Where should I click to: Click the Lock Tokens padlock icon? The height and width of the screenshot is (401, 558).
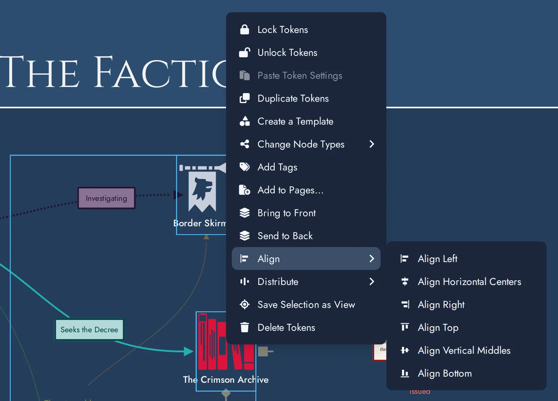click(245, 30)
